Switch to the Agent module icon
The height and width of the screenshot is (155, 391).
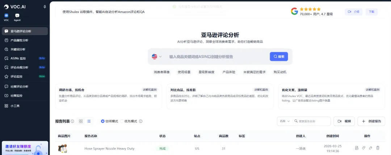17,17
